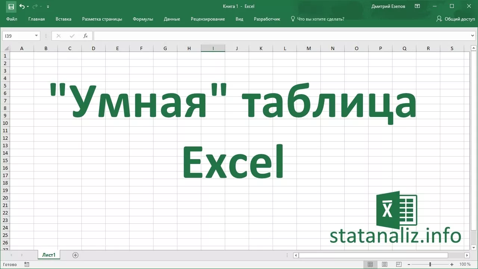Open ribbon display options icon
The height and width of the screenshot is (269, 478).
click(x=418, y=6)
